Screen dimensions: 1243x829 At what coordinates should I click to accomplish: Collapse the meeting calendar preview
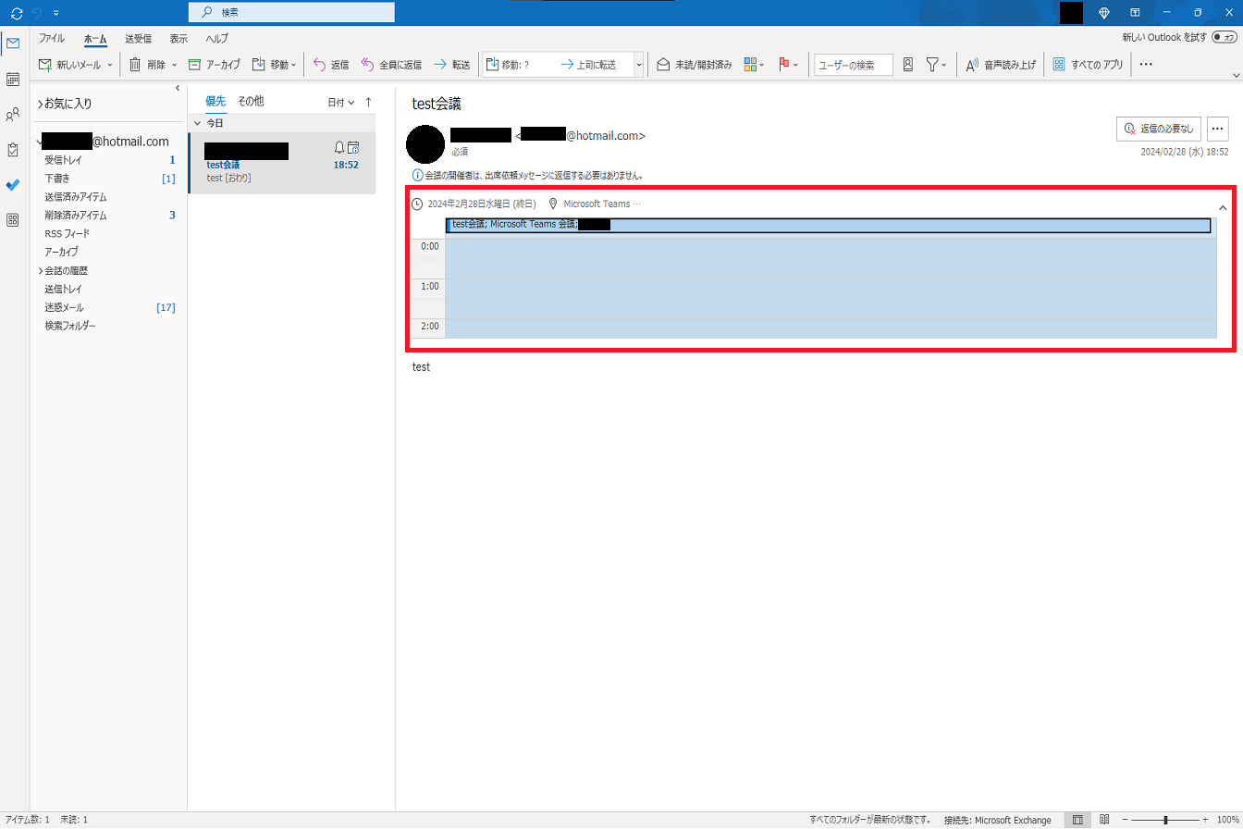pyautogui.click(x=1223, y=207)
